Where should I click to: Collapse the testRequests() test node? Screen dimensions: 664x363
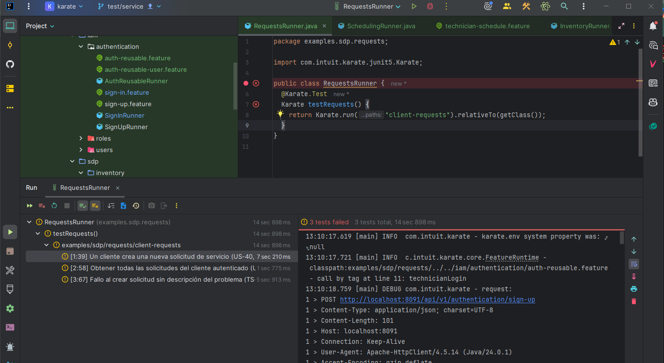coord(38,234)
